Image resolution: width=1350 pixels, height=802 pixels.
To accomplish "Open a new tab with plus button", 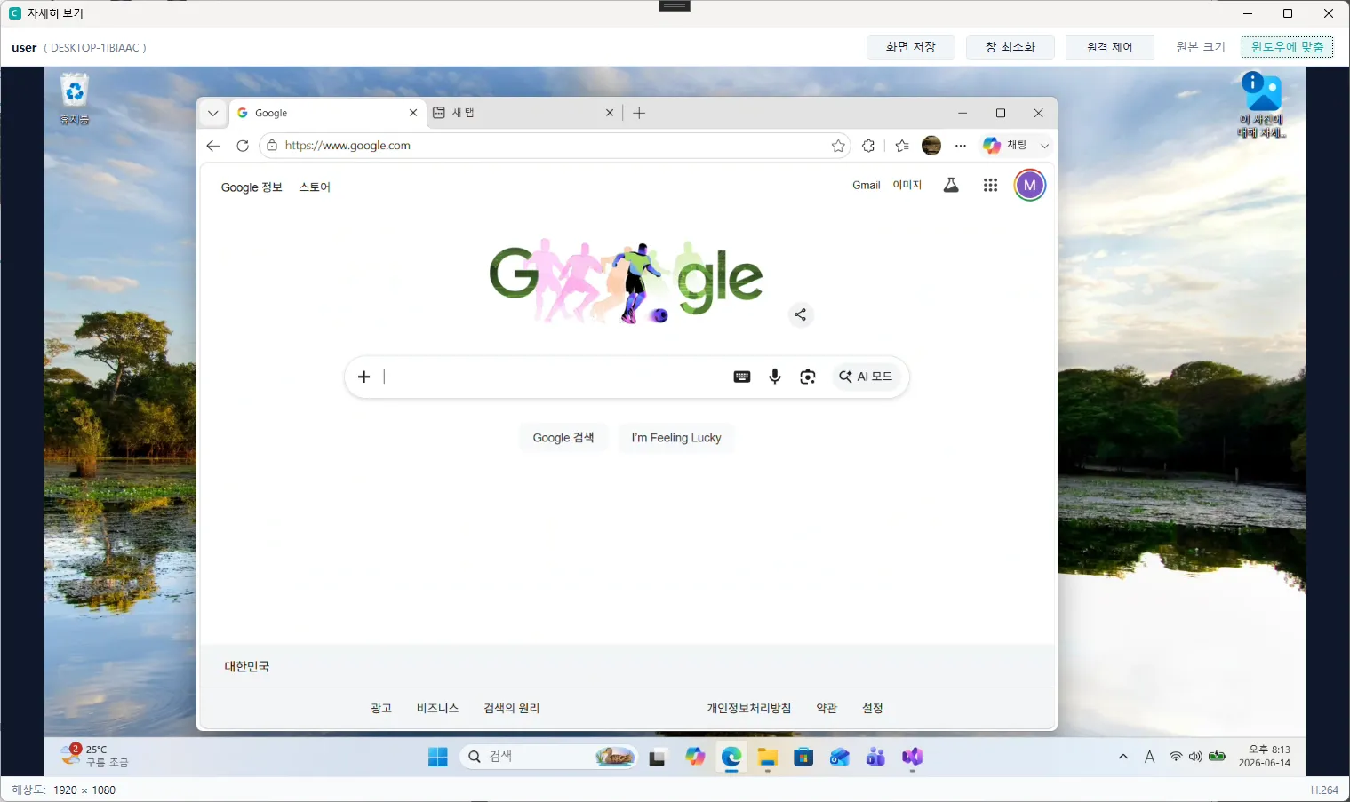I will [x=639, y=113].
